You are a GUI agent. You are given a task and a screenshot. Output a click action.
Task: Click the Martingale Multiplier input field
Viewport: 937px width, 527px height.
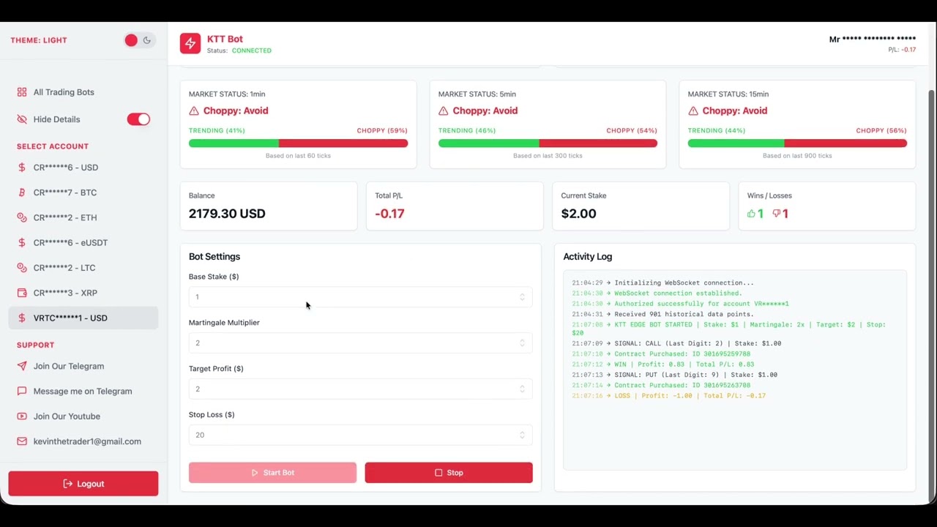pos(360,343)
